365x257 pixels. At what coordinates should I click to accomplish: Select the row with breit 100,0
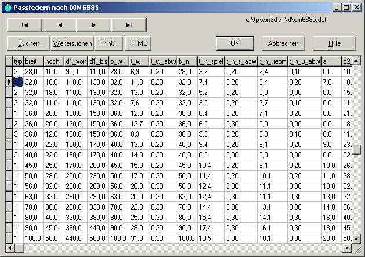[33, 238]
